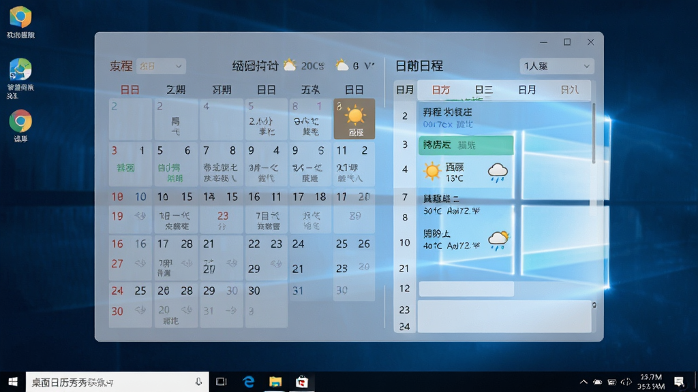Select the highlighted calendar day with sun icon
The width and height of the screenshot is (698, 392).
coord(354,118)
